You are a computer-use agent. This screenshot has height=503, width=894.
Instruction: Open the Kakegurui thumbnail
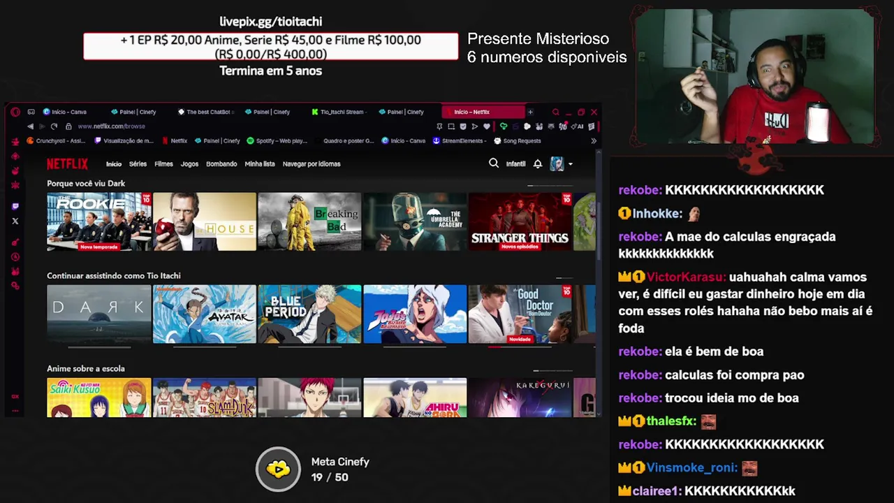point(520,398)
